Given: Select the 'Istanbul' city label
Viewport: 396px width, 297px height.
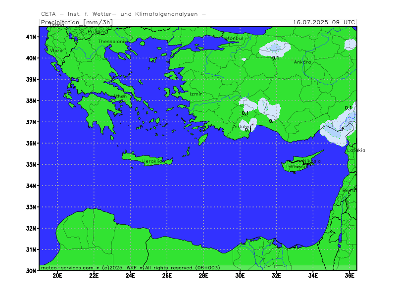Looking at the screenshot, I should click(233, 38).
